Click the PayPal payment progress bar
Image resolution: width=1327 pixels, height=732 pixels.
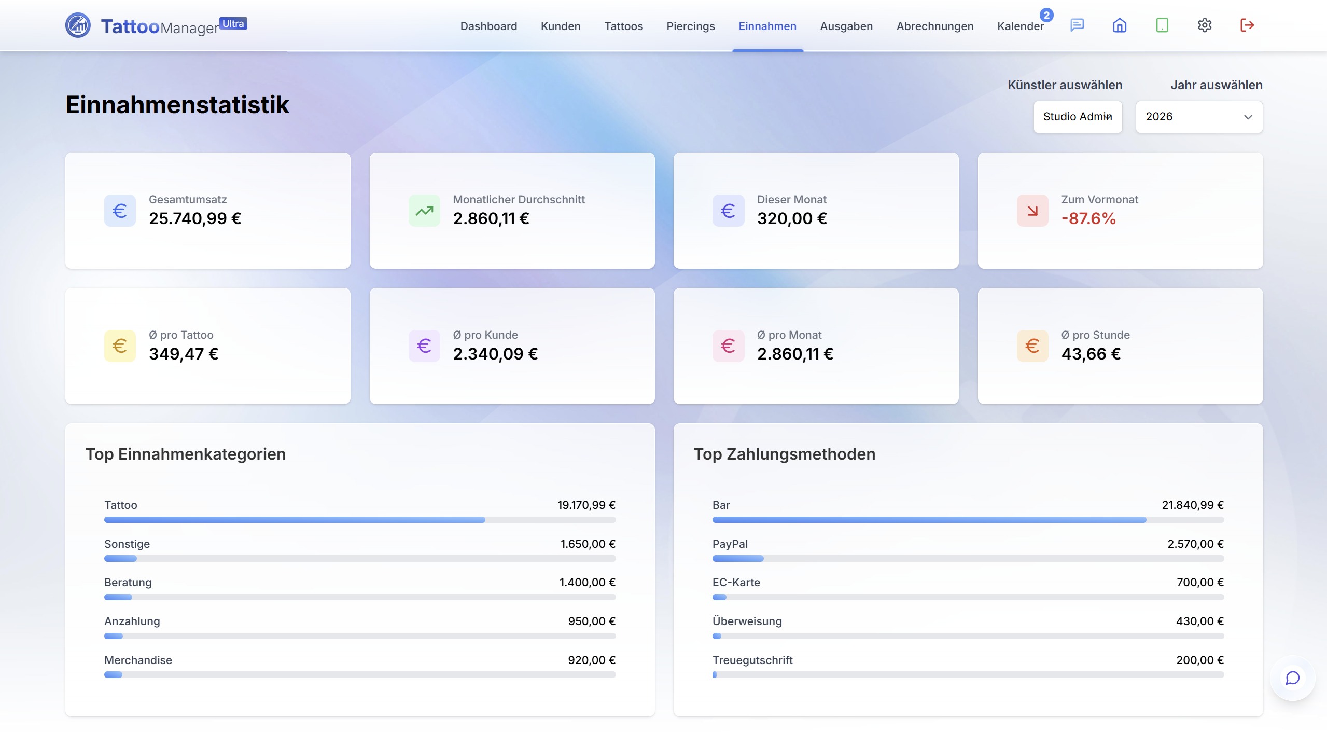(968, 559)
